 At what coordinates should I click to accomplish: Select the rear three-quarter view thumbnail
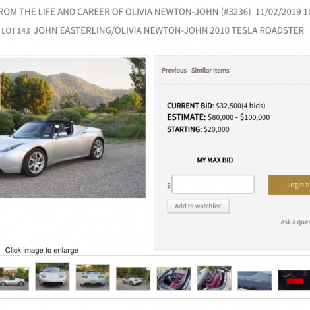[x=133, y=279]
